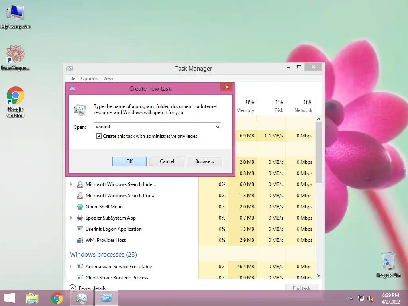Open File Explorer from the taskbar
Viewport: 408px width, 306px height.
pos(32,298)
